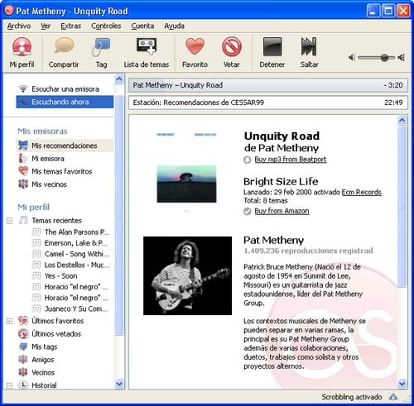Image resolution: width=414 pixels, height=406 pixels.
Task: Open the Archivo menu
Action: point(19,26)
